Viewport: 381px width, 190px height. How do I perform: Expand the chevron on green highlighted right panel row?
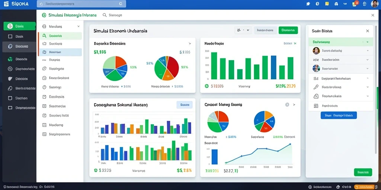coord(367,42)
